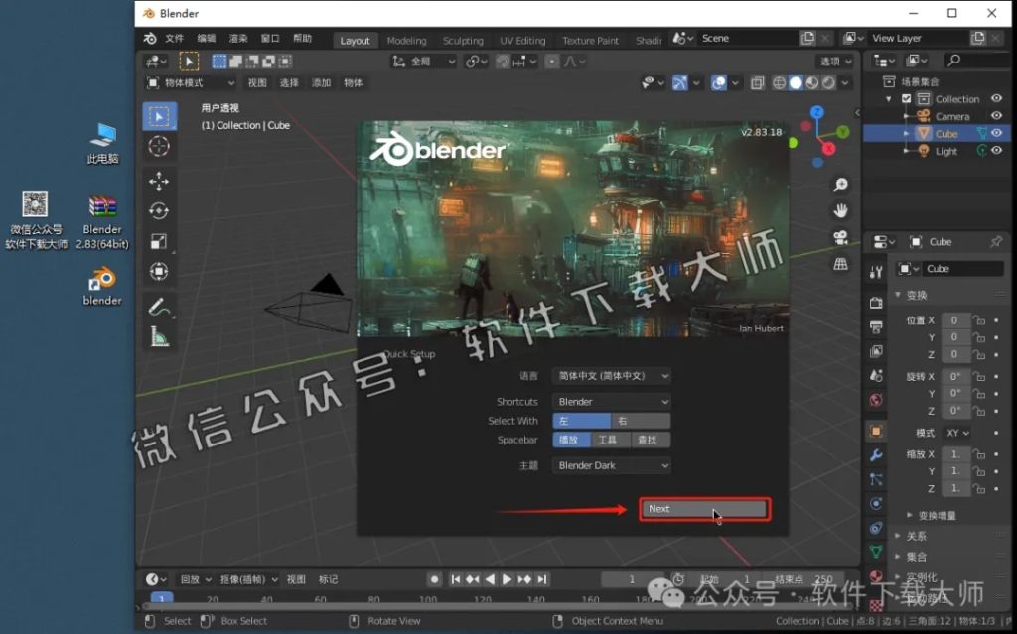This screenshot has width=1017, height=634.
Task: Choose 查找 for the Spacebar action
Action: coord(651,440)
